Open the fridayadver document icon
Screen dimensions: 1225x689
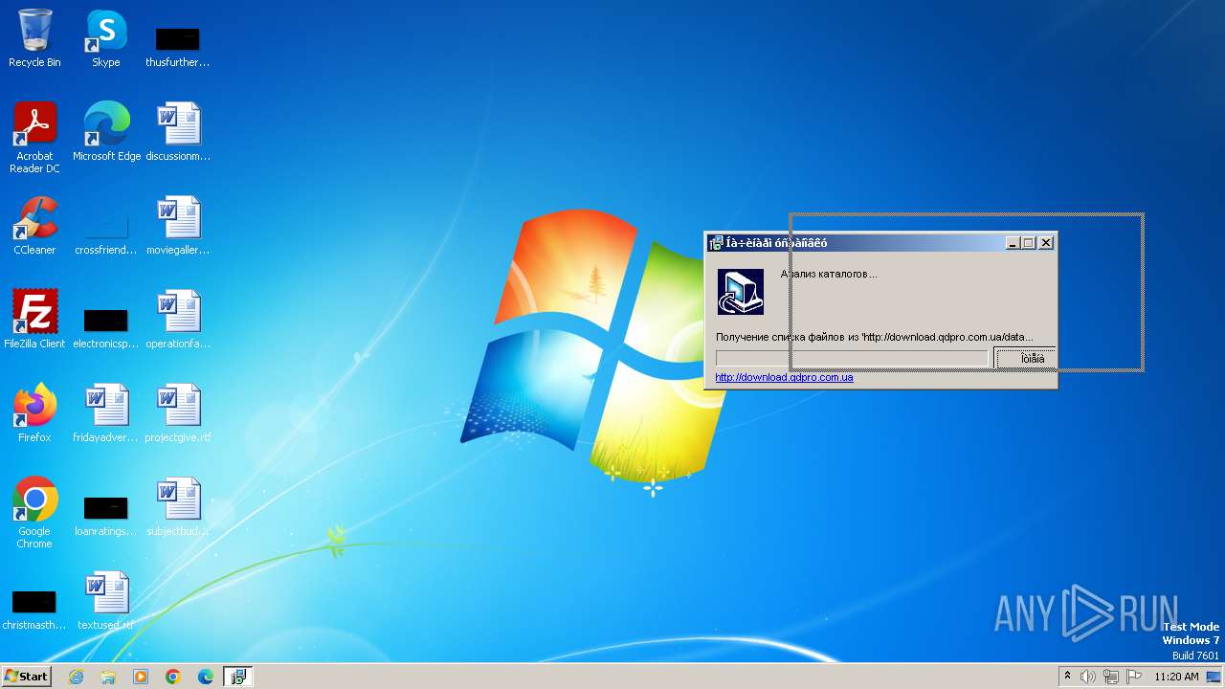tap(106, 412)
